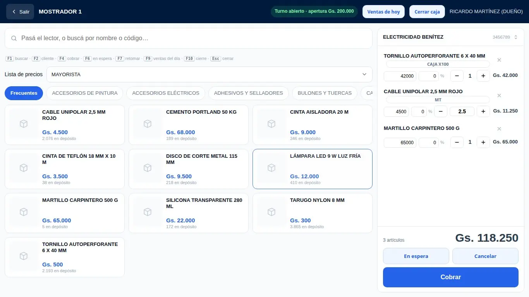Image resolution: width=529 pixels, height=297 pixels.
Task: Select the Frecuentes category tab
Action: pyautogui.click(x=24, y=93)
